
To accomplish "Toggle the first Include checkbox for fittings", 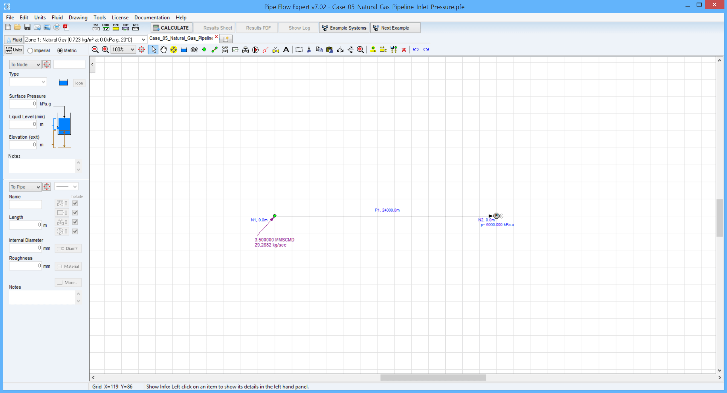I will [75, 203].
